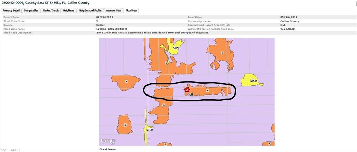This screenshot has height=152, width=357.
Task: Select the Neighbors tab
Action: [x=68, y=10]
